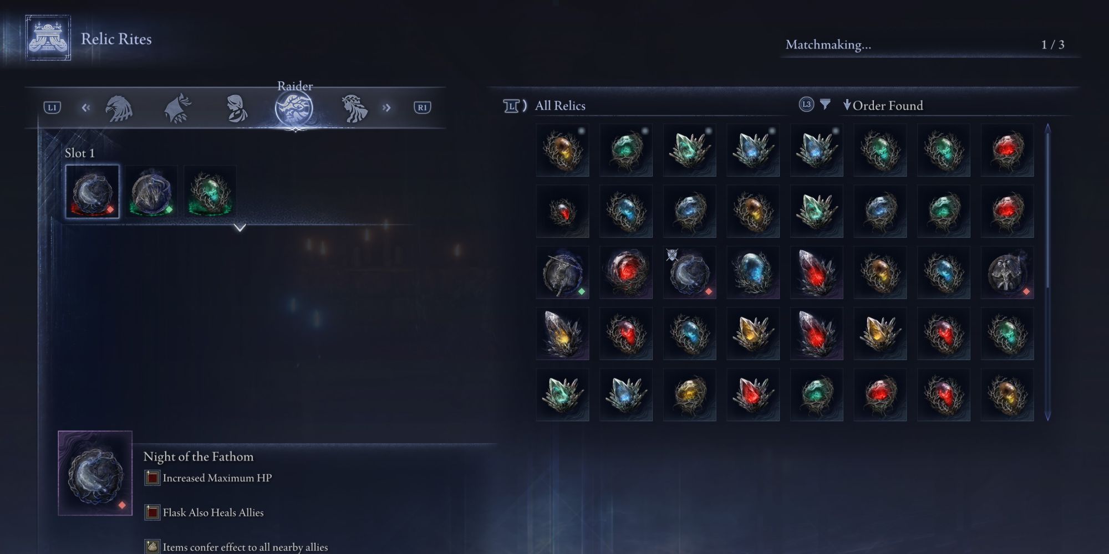Click the relic list scrollbar
Screen dimensions: 1109x554
tap(1047, 272)
